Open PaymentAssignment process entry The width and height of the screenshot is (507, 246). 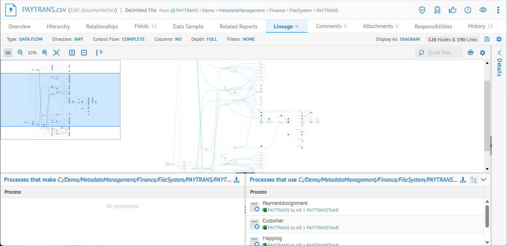285,203
